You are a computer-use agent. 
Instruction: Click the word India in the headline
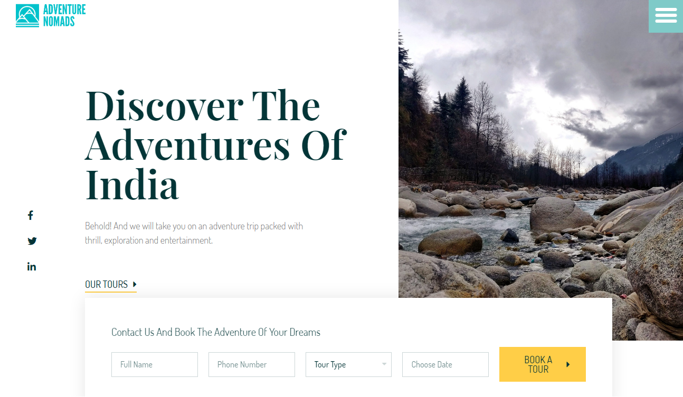pyautogui.click(x=132, y=185)
